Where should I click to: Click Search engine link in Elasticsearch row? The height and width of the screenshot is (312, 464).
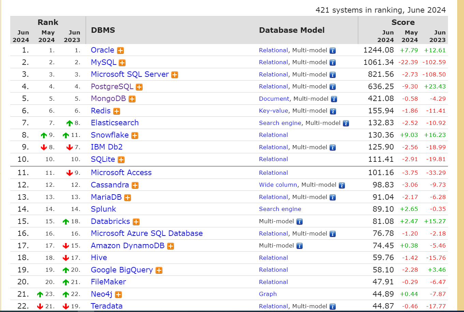pyautogui.click(x=280, y=123)
